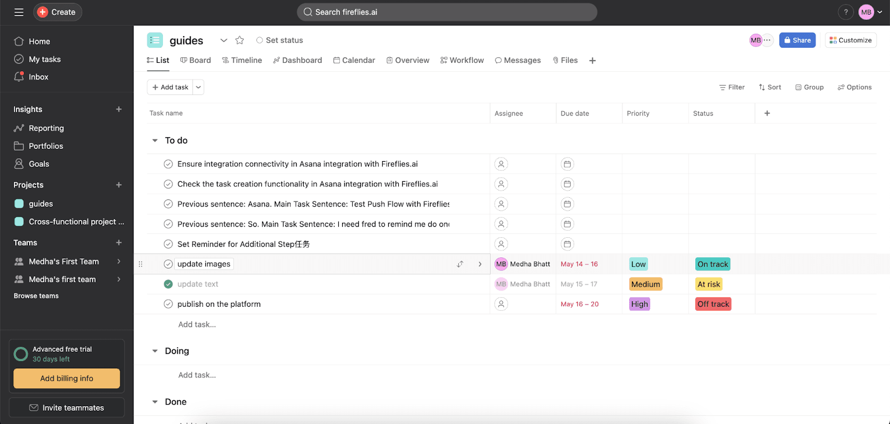Click the Off track status tag
The height and width of the screenshot is (424, 890).
pos(713,304)
